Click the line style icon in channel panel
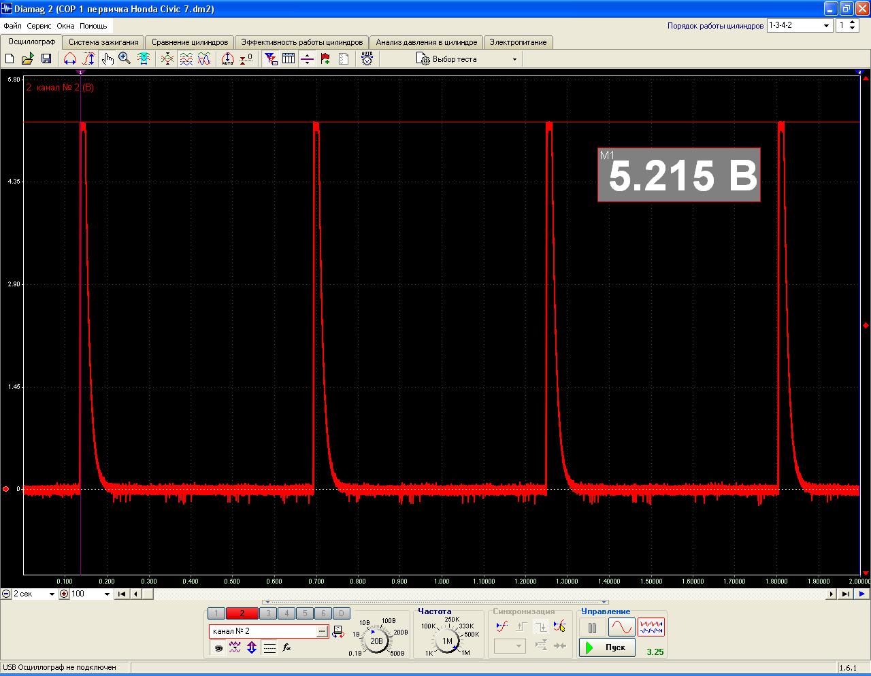 (269, 648)
